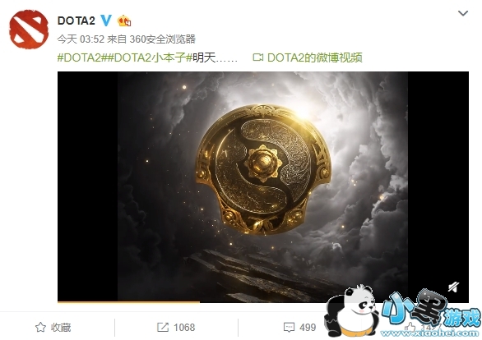Click the 今天 03:52 post timestamp
482x340 pixels.
click(81, 39)
